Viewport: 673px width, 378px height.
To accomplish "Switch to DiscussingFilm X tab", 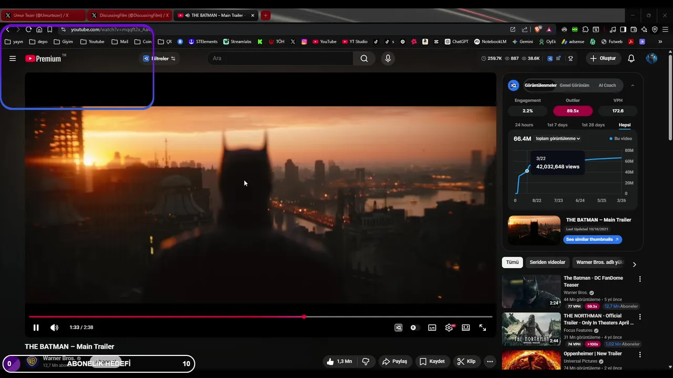I will (x=129, y=15).
